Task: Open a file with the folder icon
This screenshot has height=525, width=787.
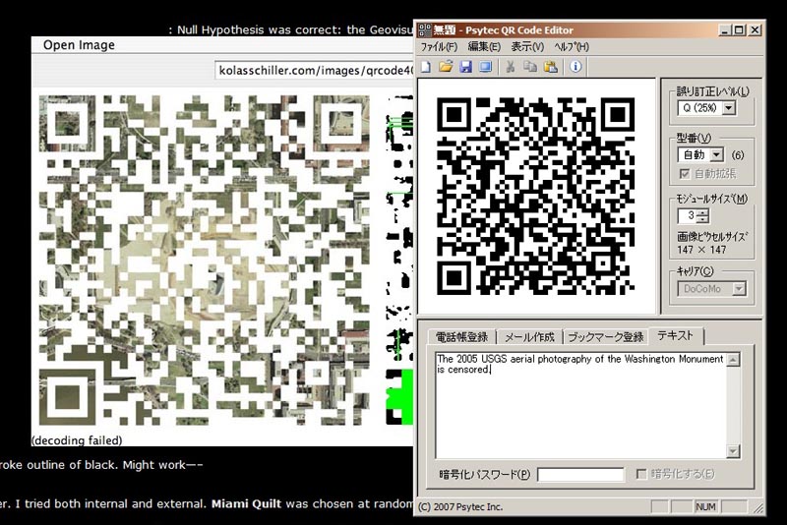Action: [446, 67]
